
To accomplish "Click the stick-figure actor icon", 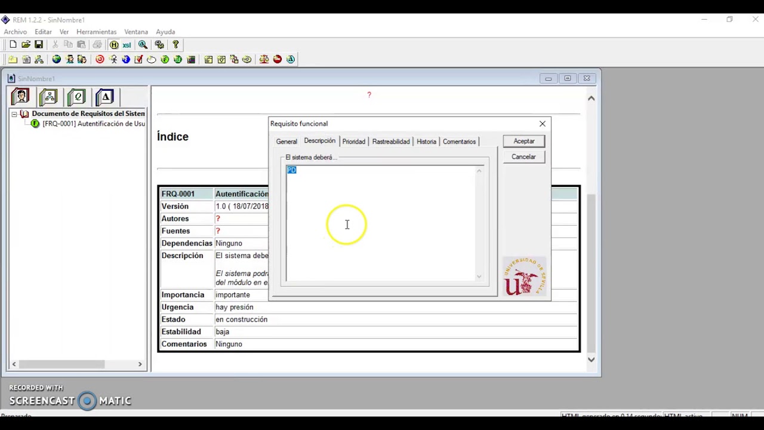I will click(x=113, y=59).
